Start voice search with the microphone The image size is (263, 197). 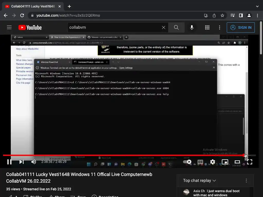tap(192, 27)
